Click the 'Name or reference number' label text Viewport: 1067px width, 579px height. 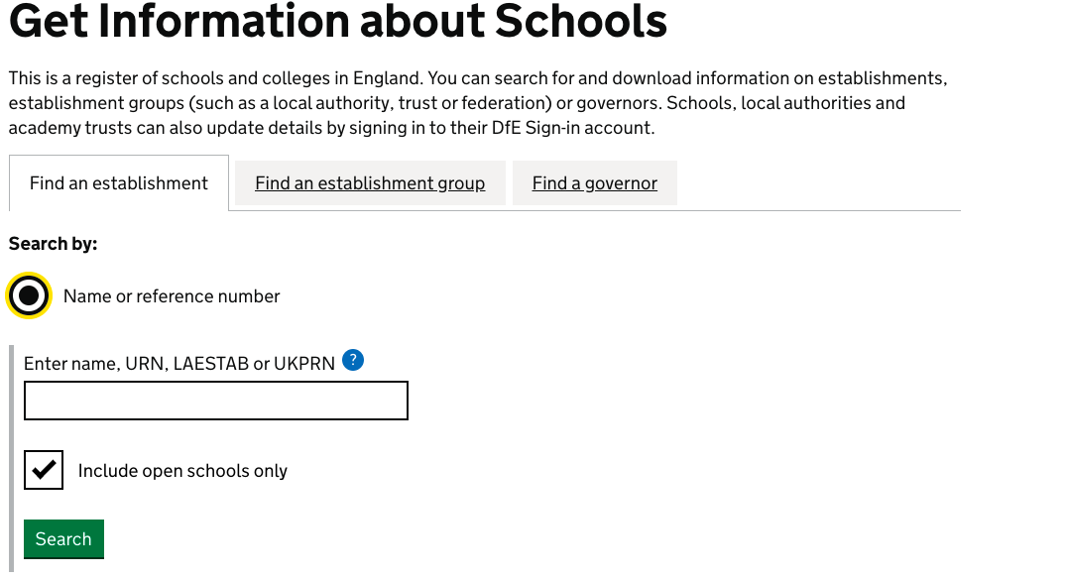(x=172, y=296)
